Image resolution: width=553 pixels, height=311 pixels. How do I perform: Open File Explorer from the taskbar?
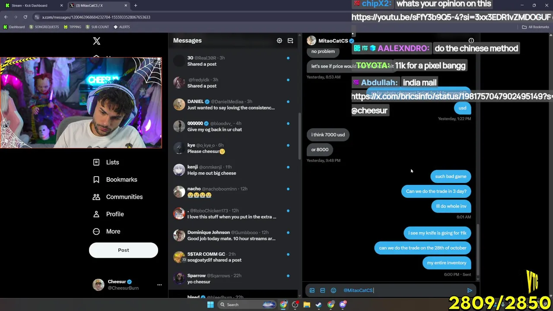click(x=307, y=305)
